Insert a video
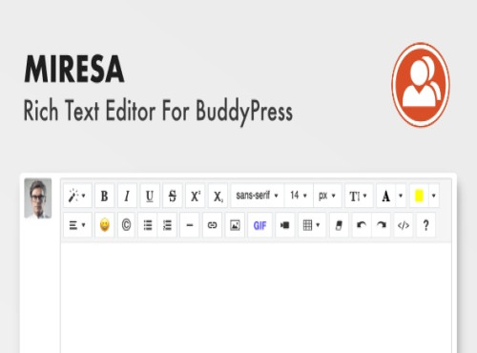This screenshot has width=477, height=353. point(285,225)
